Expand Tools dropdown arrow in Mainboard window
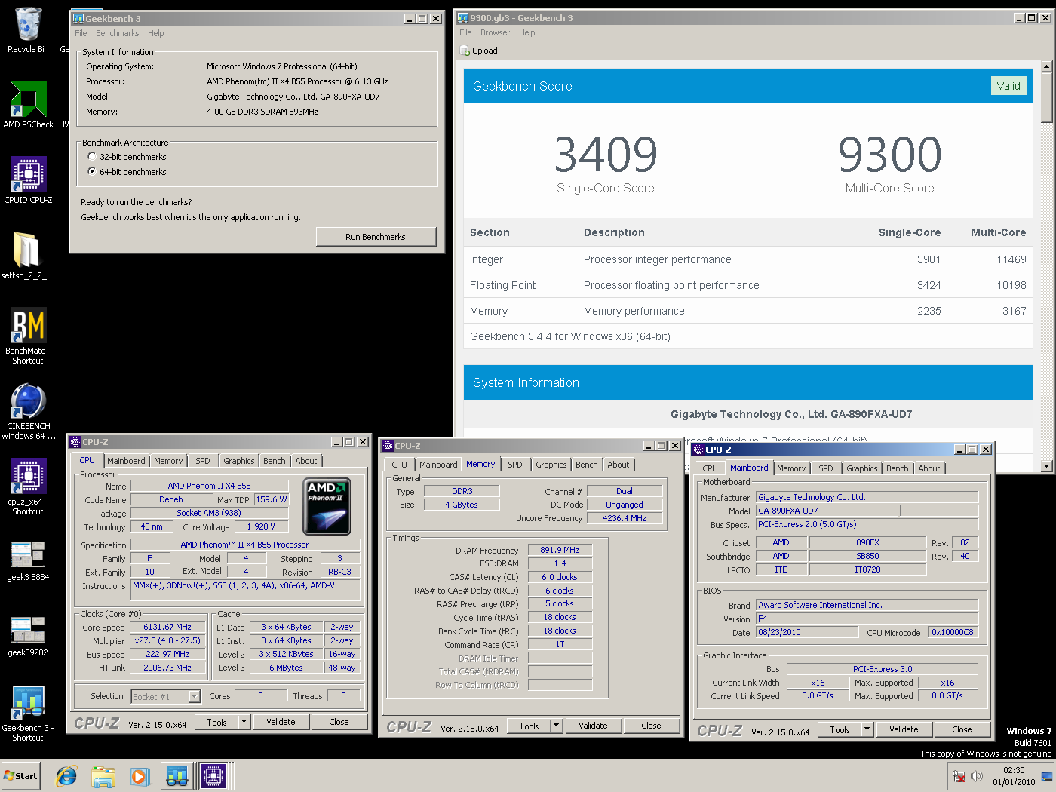This screenshot has height=792, width=1056. point(867,730)
